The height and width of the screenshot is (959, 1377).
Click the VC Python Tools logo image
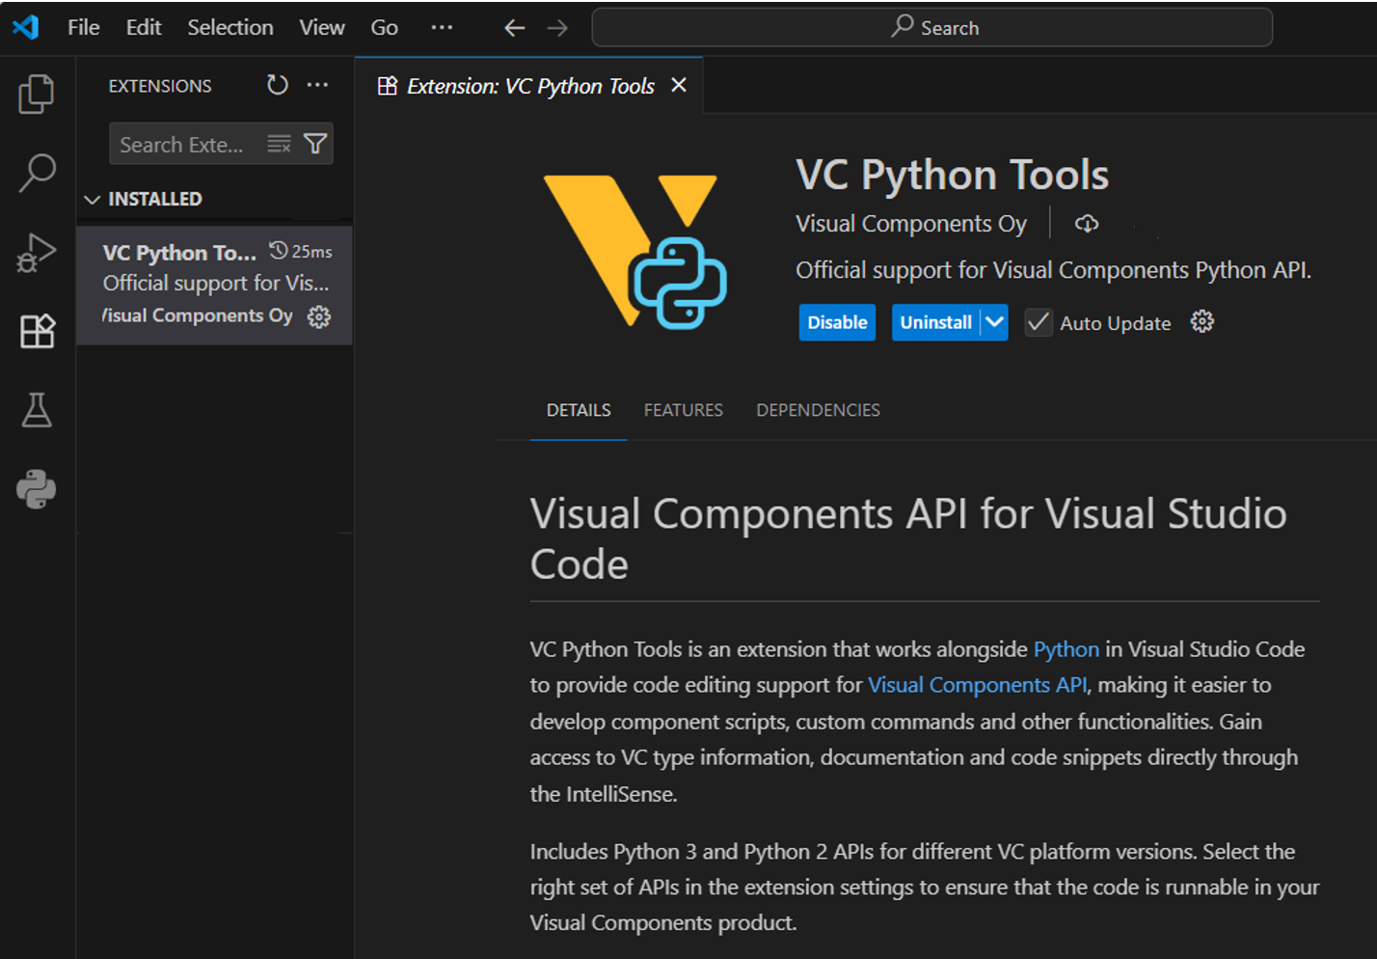pos(634,251)
